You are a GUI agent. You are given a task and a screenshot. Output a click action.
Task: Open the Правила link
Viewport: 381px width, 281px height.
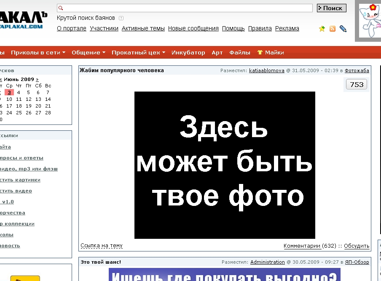[260, 28]
